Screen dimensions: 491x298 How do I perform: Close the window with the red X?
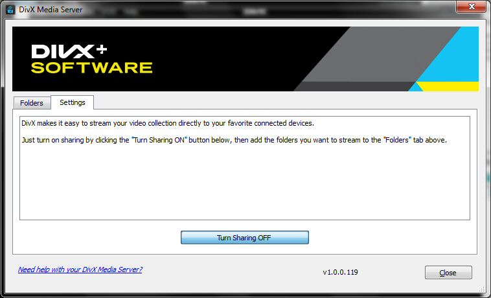click(x=471, y=7)
